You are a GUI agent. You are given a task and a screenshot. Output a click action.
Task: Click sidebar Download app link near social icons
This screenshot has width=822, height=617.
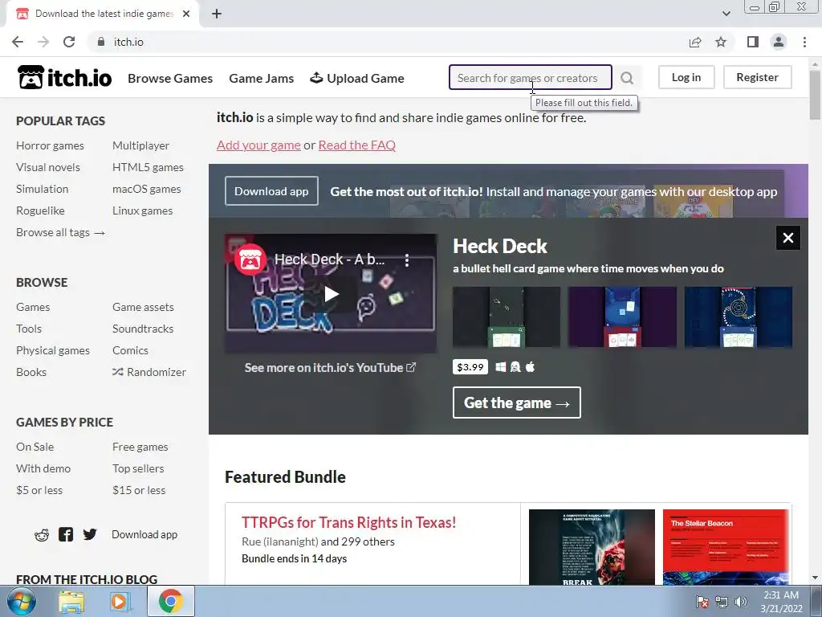pos(144,534)
